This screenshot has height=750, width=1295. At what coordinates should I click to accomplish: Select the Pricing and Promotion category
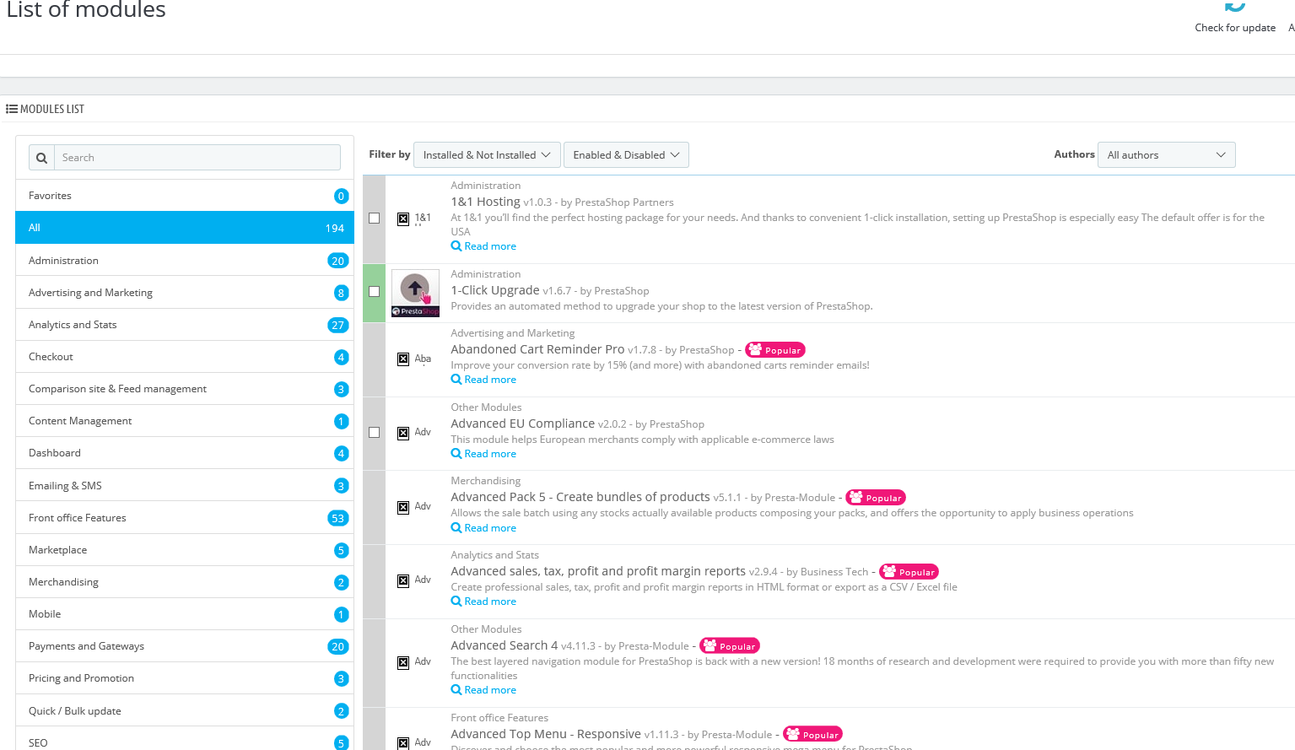(x=185, y=677)
